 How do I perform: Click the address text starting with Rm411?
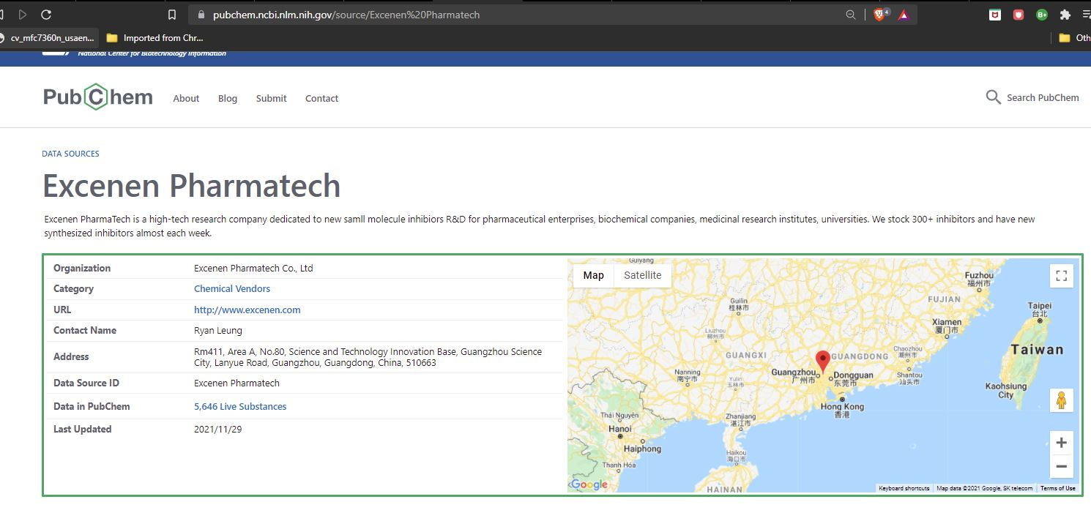pos(368,357)
